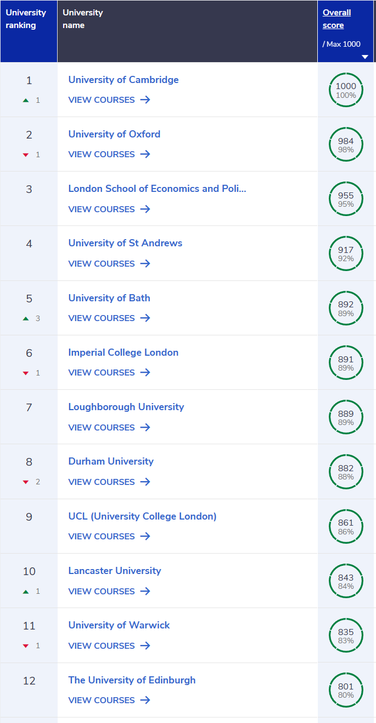Open the London School of Economics link
The image size is (376, 723).
[x=157, y=189]
